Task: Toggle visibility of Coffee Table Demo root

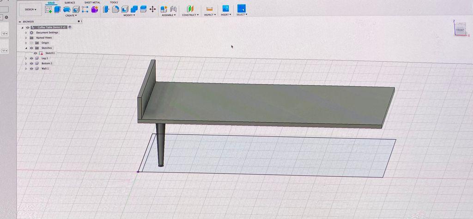Action: pos(27,27)
